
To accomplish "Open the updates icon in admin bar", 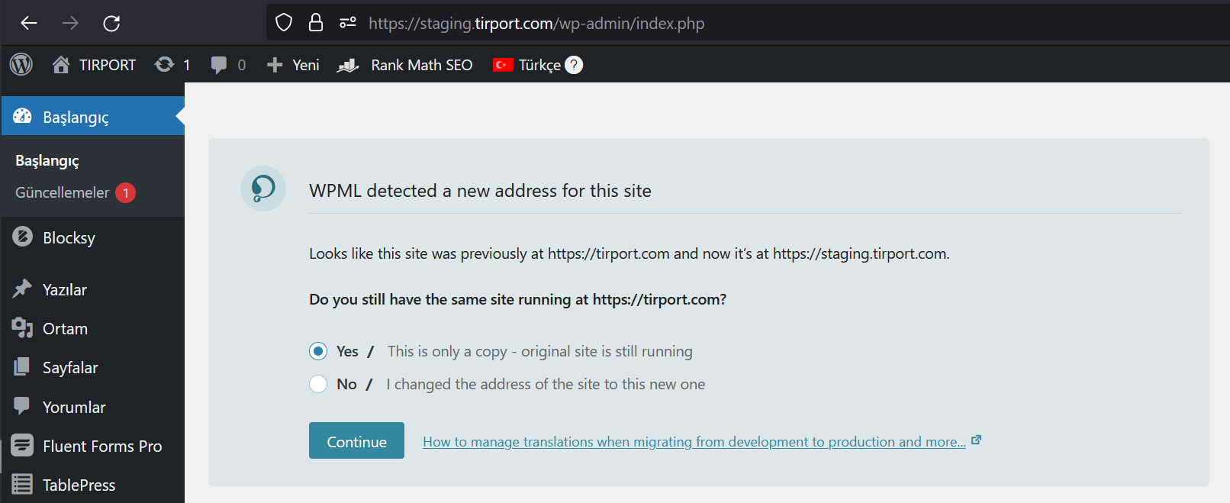I will (x=164, y=65).
